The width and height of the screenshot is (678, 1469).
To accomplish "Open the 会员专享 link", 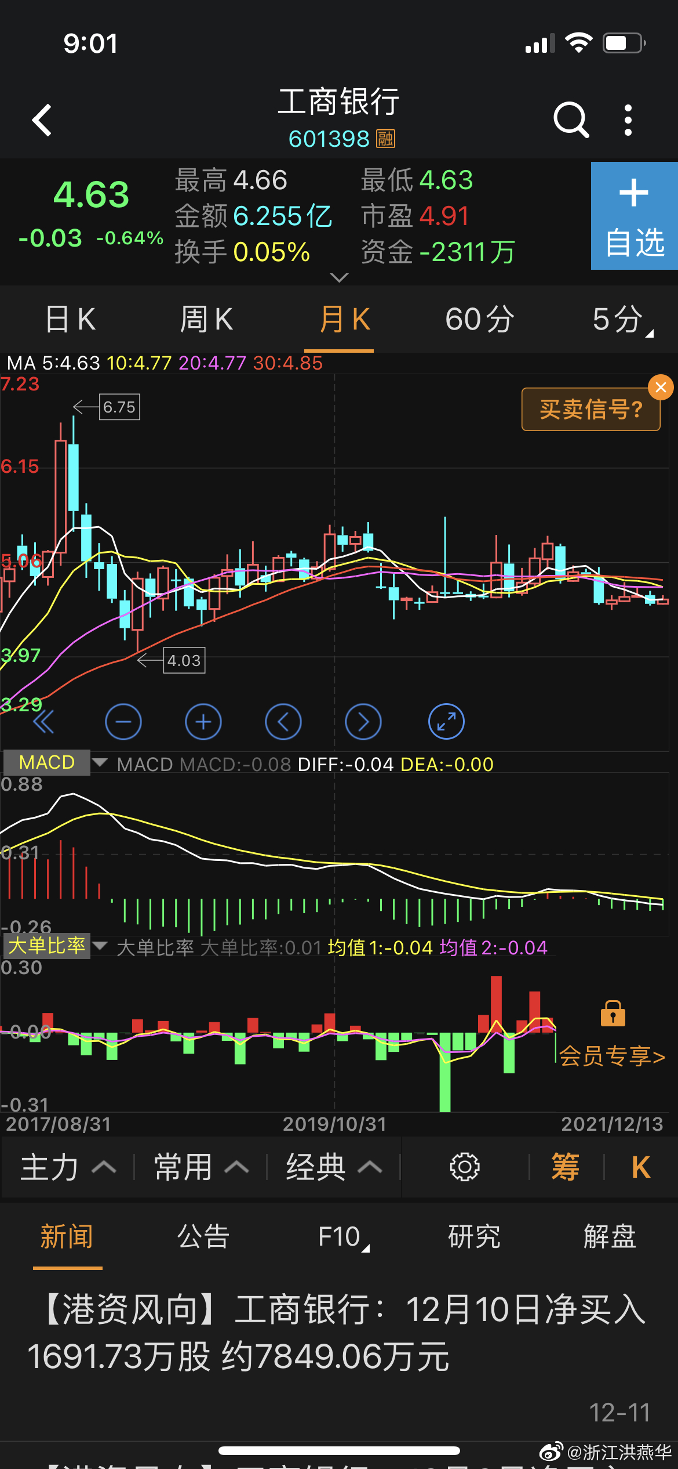I will tap(611, 1056).
